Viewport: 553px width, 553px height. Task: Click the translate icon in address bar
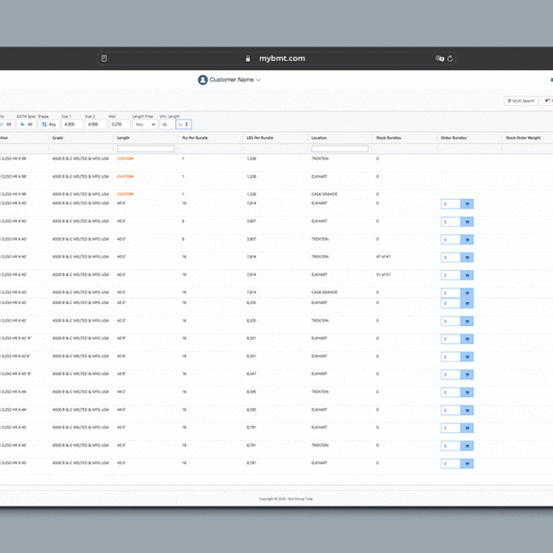pos(440,59)
